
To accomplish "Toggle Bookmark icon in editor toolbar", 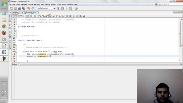I will (x=63, y=16).
